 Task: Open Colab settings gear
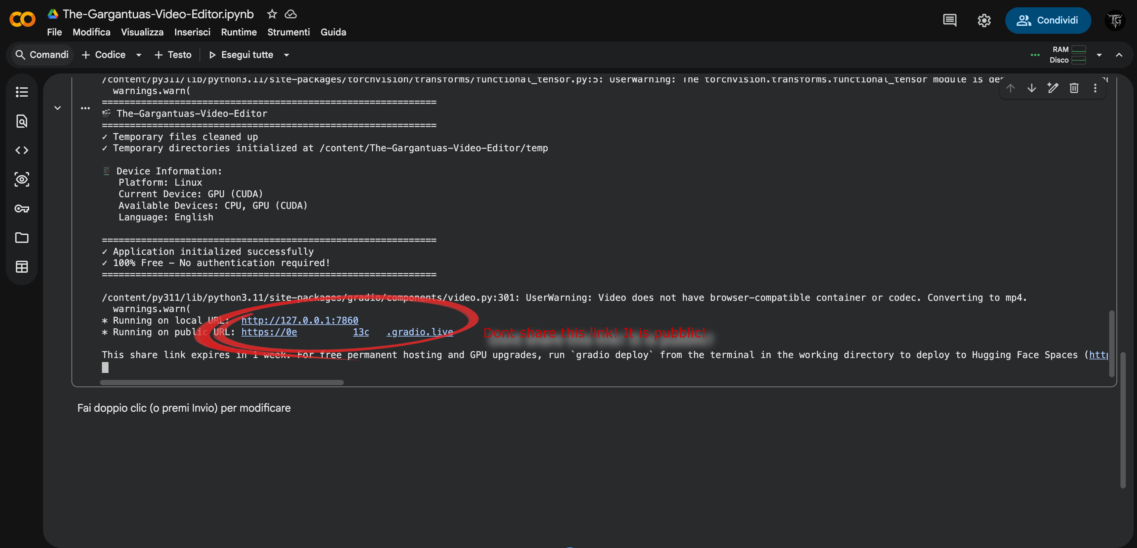click(984, 20)
